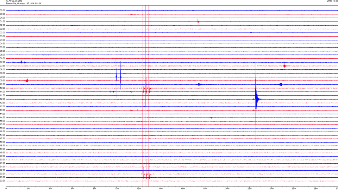Click the 6m tick label on time axis
The image size is (338, 190).
click(x=73, y=189)
